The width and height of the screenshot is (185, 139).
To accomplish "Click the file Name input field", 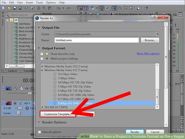I will coord(97,40).
